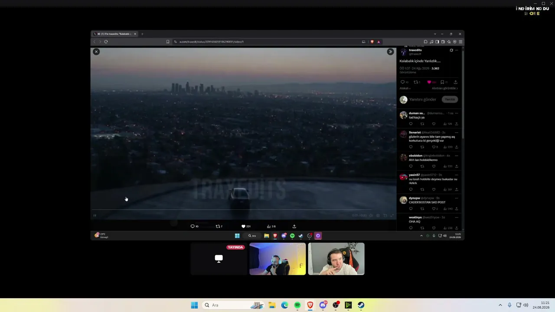Bookmark the traxedits post
Screen dimensions: 555x312
[x=442, y=82]
